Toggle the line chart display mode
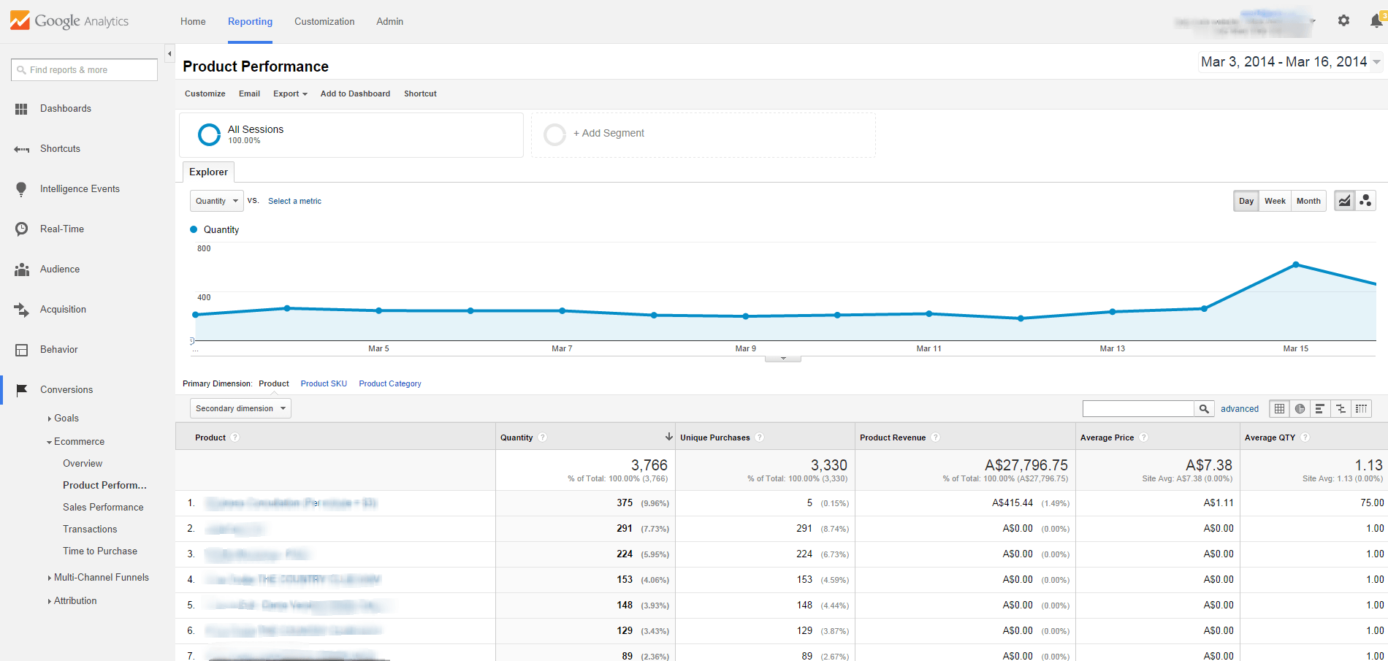The image size is (1388, 661). tap(1344, 200)
